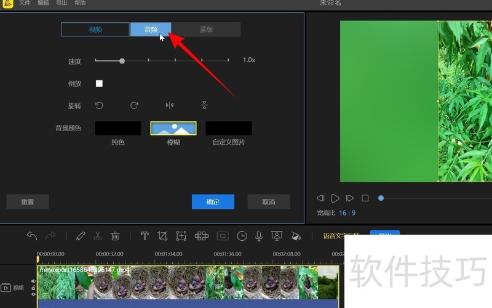492x308 pixels.
Task: Click the rotate clockwise icon
Action: (134, 105)
